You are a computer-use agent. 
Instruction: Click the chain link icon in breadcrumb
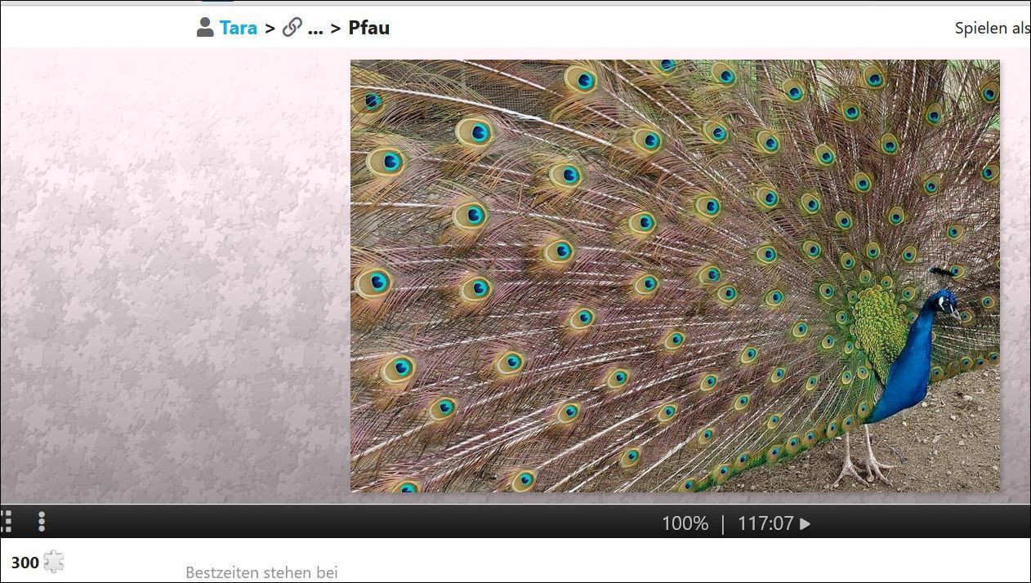point(292,28)
